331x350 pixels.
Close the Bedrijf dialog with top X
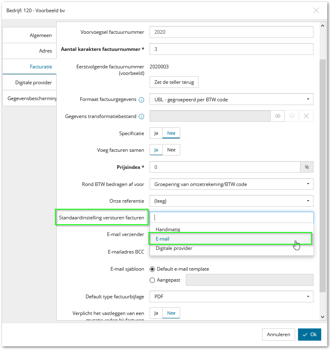click(316, 11)
